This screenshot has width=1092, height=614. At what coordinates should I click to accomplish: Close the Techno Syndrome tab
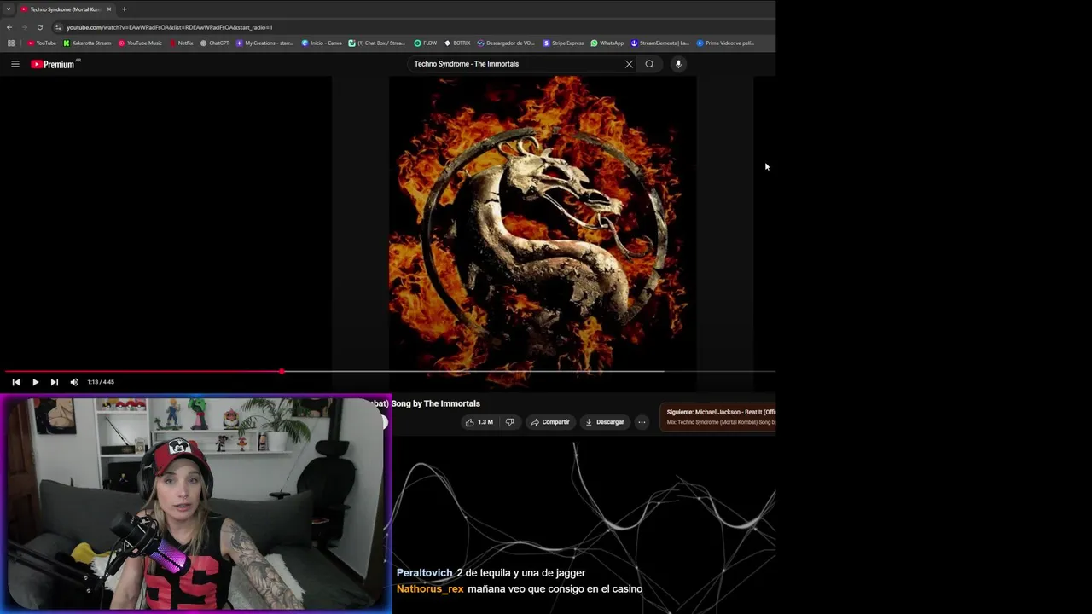(x=109, y=9)
